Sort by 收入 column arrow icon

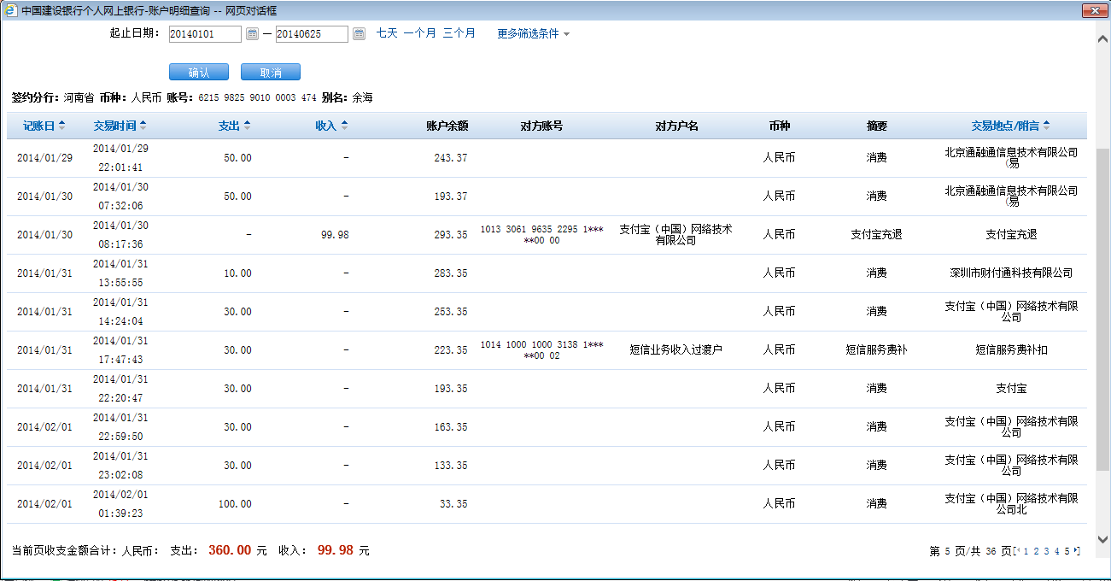click(x=344, y=126)
